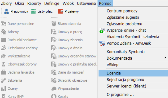Click the Badania lekarskie briefcase icon
The width and height of the screenshot is (168, 98).
click(4, 72)
